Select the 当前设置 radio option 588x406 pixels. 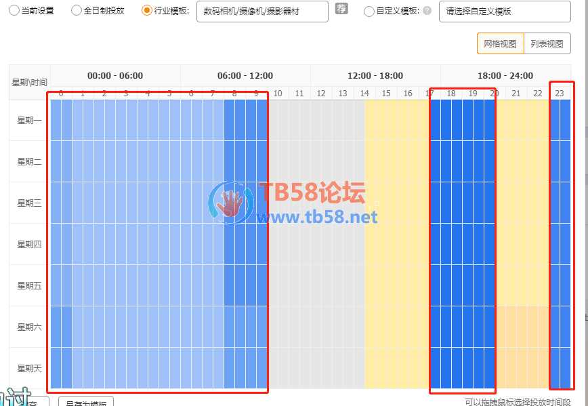click(14, 11)
